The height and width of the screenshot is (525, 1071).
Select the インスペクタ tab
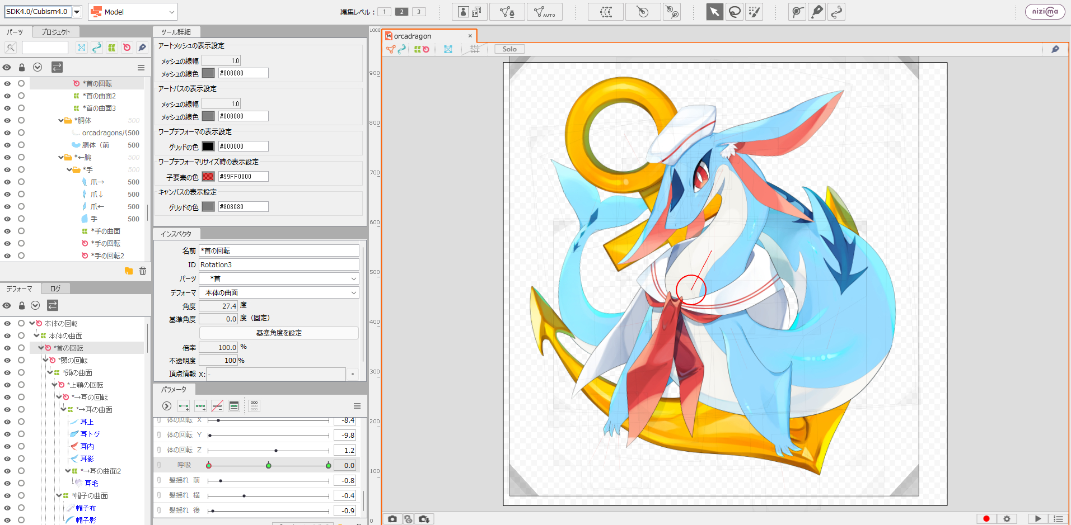[176, 234]
